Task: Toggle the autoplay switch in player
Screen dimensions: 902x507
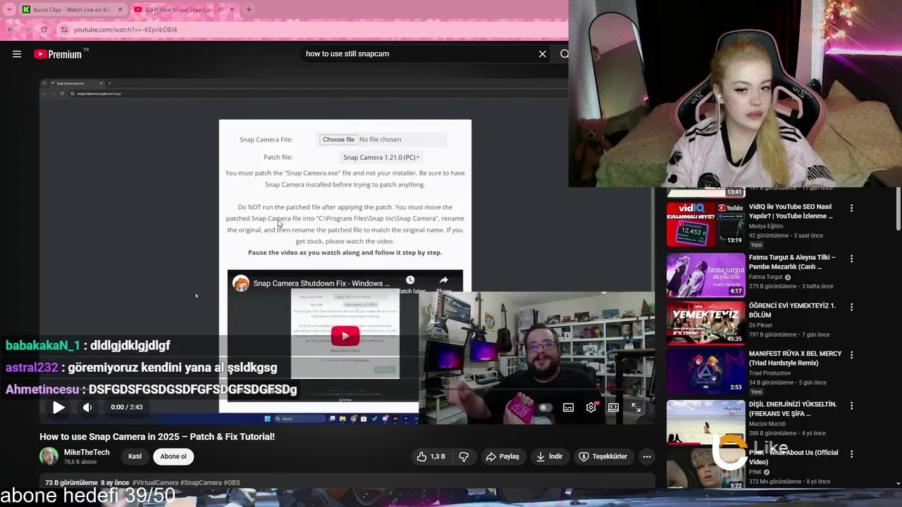Action: coord(545,407)
